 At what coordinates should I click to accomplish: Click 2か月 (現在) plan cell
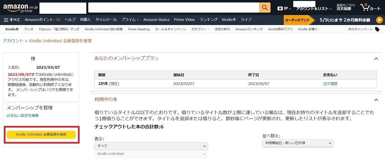tap(109, 84)
